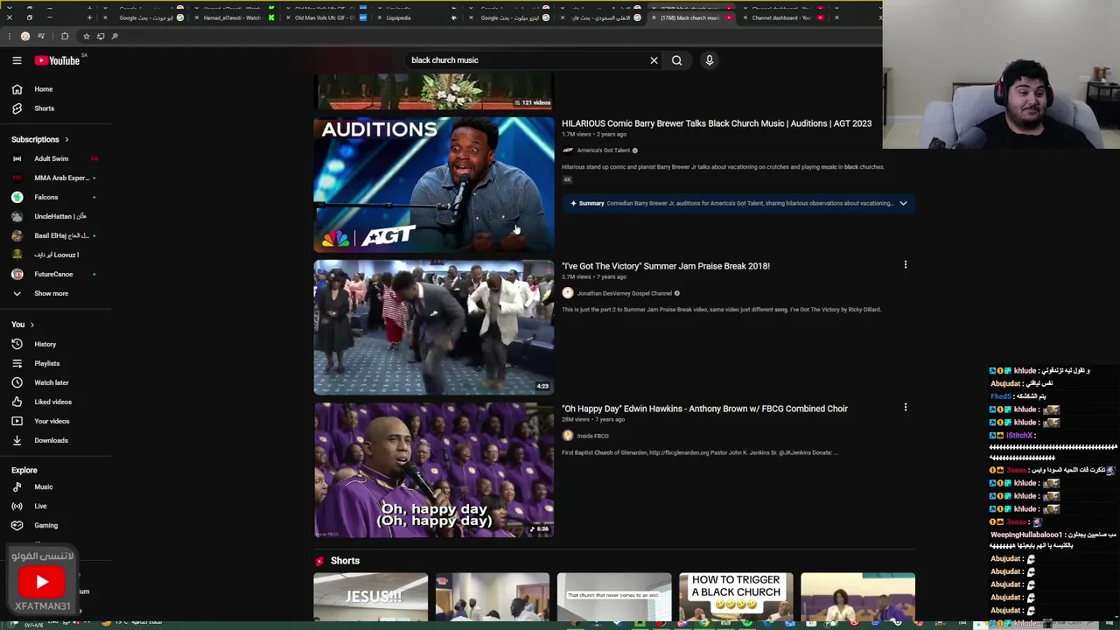Open the YouTube hamburger guide menu
The width and height of the screenshot is (1120, 630).
[17, 60]
